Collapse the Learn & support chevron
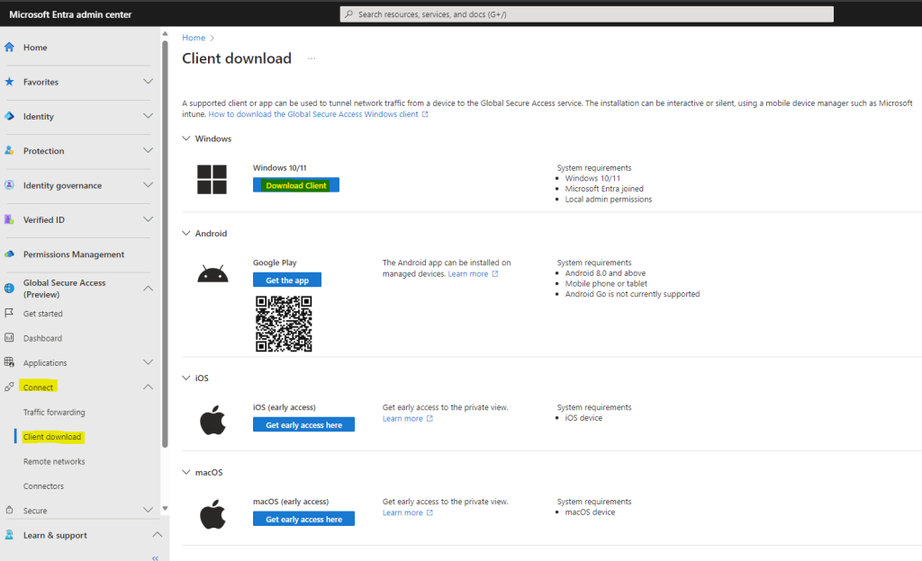The height and width of the screenshot is (561, 922). point(157,535)
